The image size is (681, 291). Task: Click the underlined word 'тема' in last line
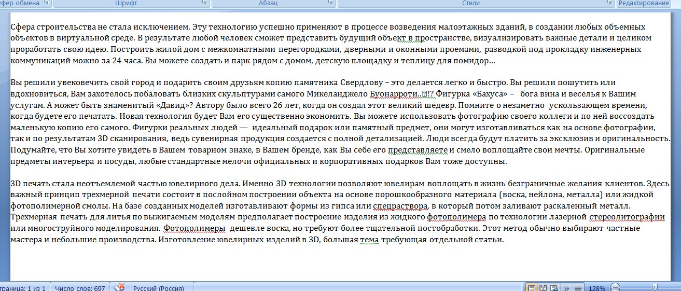[x=370, y=240]
